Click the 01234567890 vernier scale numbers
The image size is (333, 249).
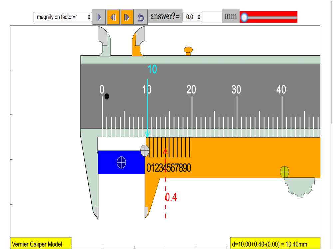pos(168,168)
